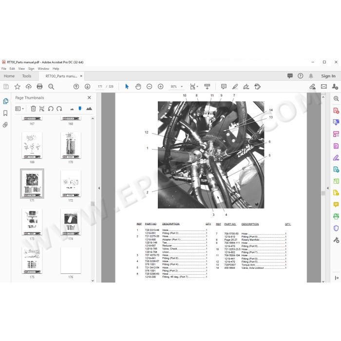Viewport: 341px width, 341px height.
Task: Switch to the Home tab
Action: pos(9,76)
